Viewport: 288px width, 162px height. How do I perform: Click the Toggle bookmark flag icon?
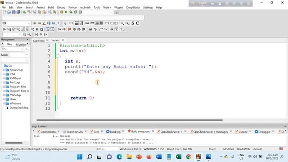coord(69,29)
